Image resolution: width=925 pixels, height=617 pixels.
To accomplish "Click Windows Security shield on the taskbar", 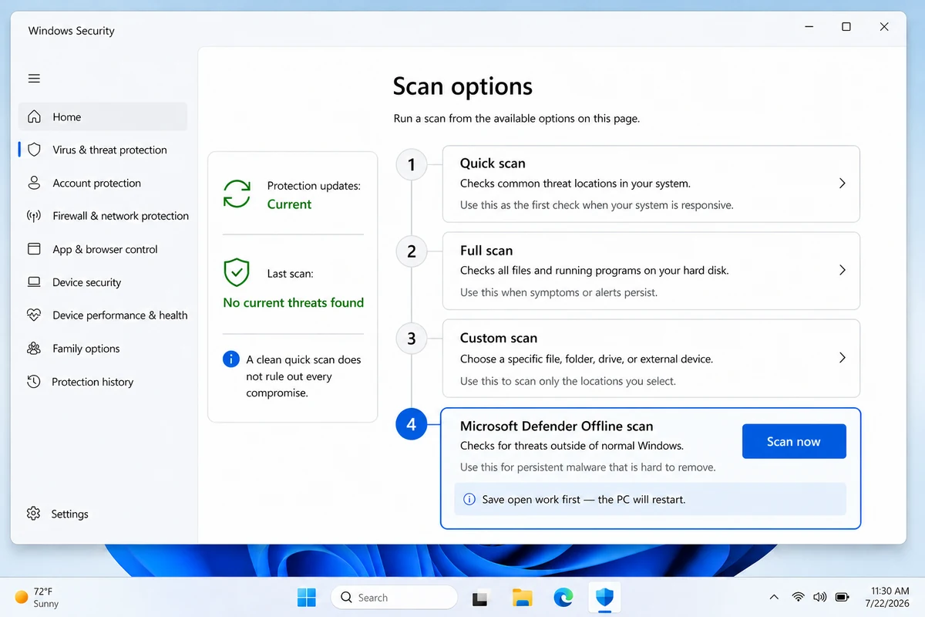I will tap(605, 597).
